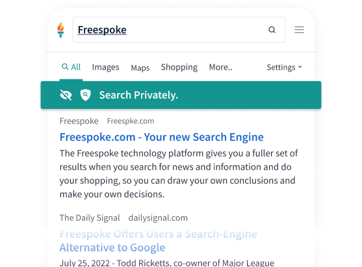The width and height of the screenshot is (362, 267).
Task: Click the small magnifier beside All
Action: click(65, 67)
